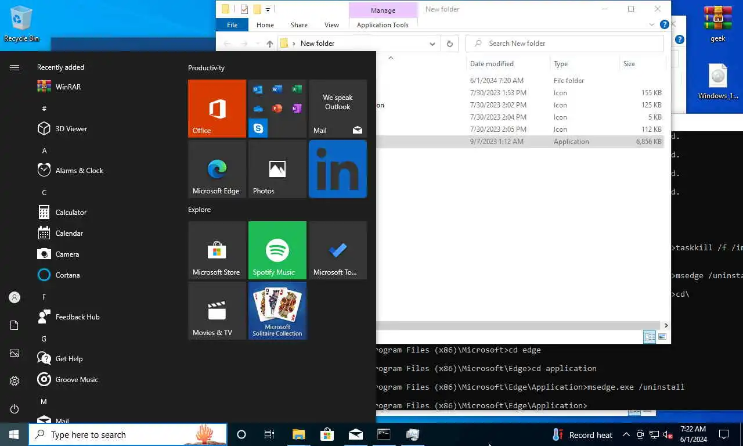Open Alarms & Clock app
This screenshot has height=446, width=743.
click(70, 170)
